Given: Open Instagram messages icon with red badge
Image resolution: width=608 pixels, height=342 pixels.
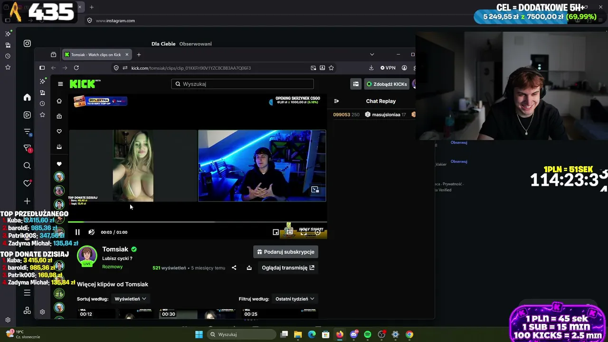Looking at the screenshot, I should pos(27,149).
